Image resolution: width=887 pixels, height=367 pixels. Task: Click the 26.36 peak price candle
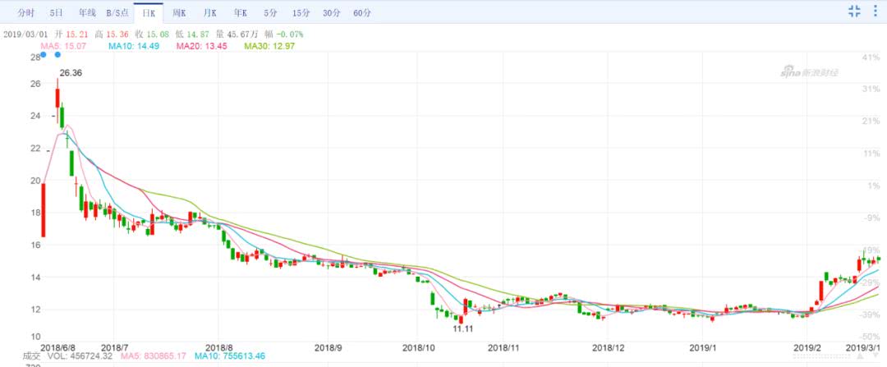(57, 94)
